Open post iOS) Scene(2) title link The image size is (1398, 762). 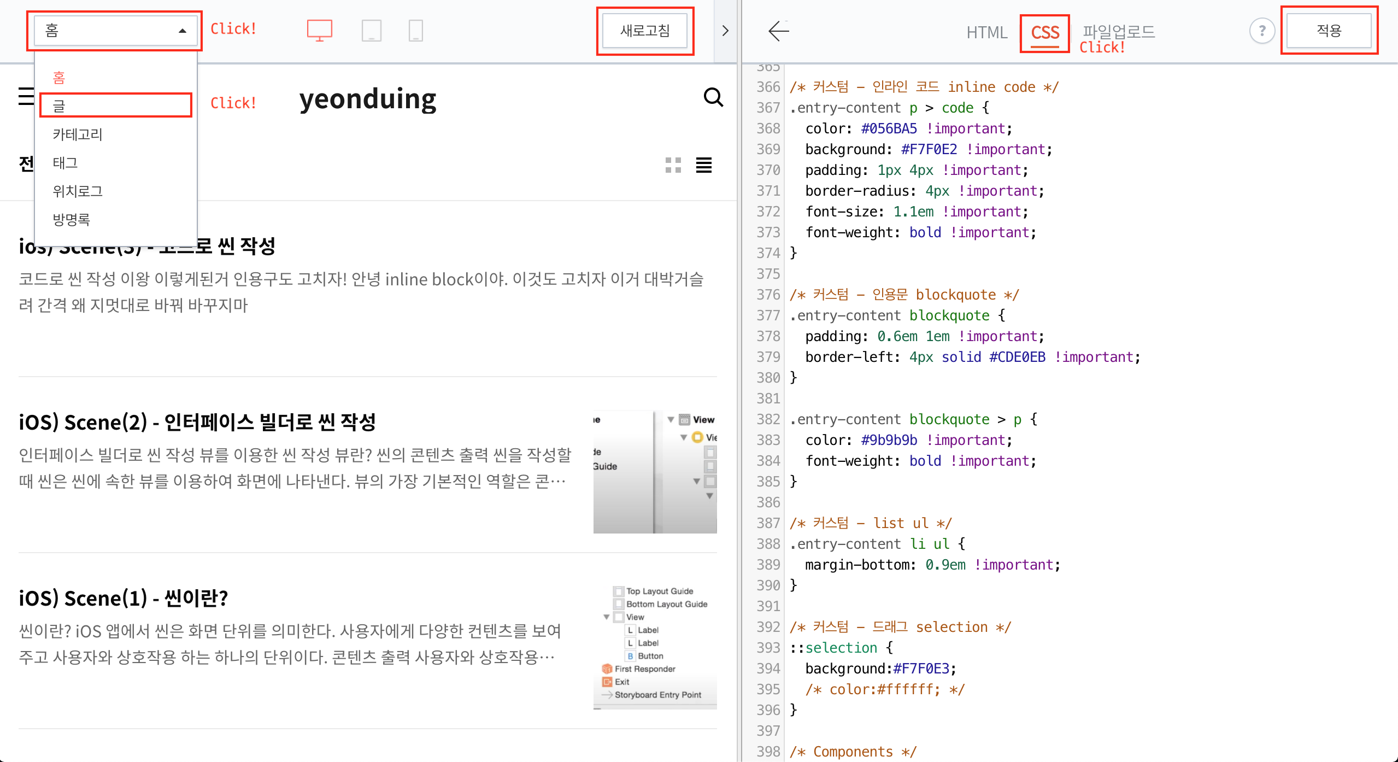[197, 422]
